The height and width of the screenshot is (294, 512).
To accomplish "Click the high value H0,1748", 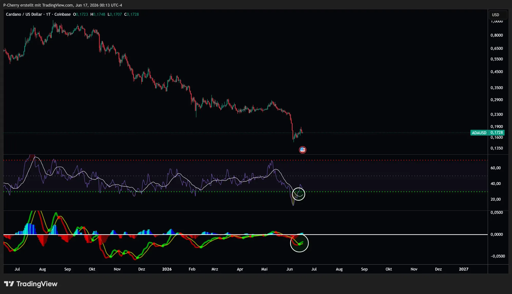I will [x=98, y=14].
